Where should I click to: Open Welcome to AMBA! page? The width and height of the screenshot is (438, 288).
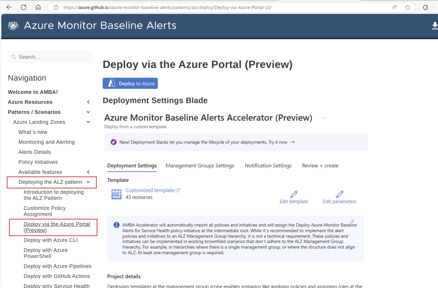(33, 92)
